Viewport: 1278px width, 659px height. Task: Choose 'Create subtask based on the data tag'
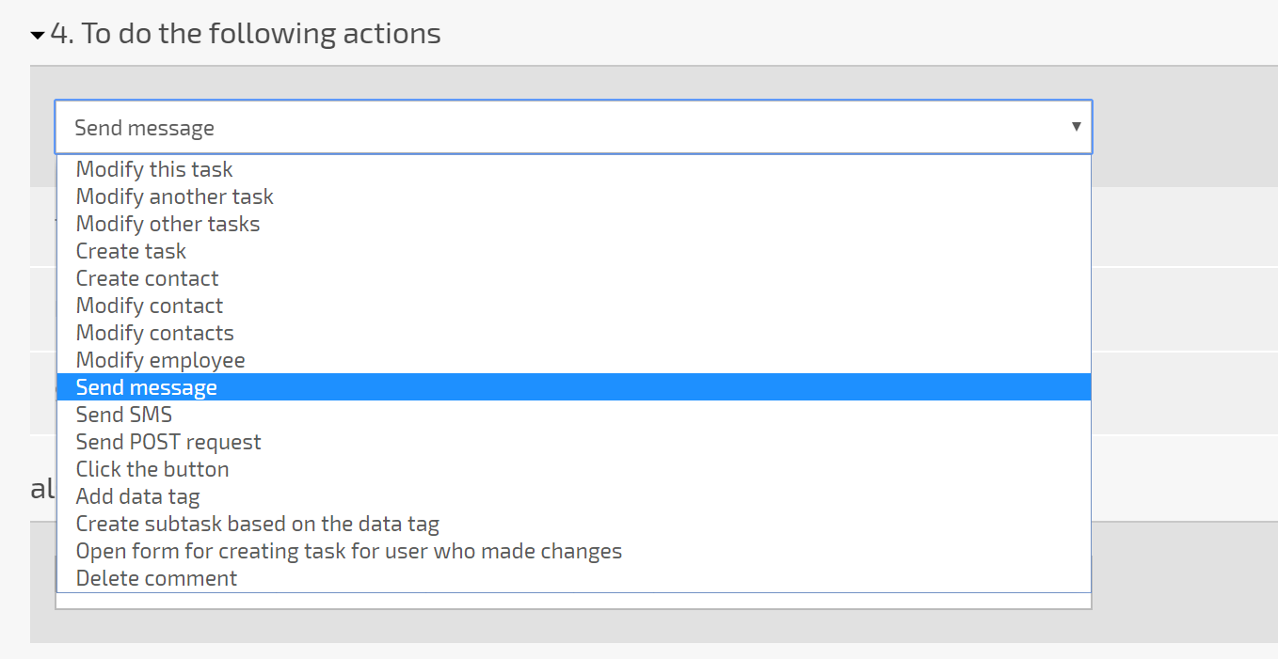[573, 524]
